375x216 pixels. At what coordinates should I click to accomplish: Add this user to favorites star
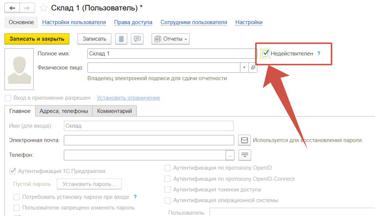[x=44, y=8]
